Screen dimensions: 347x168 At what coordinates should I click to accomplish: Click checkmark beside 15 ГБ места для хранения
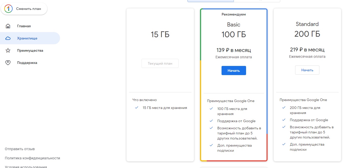pyautogui.click(x=136, y=108)
